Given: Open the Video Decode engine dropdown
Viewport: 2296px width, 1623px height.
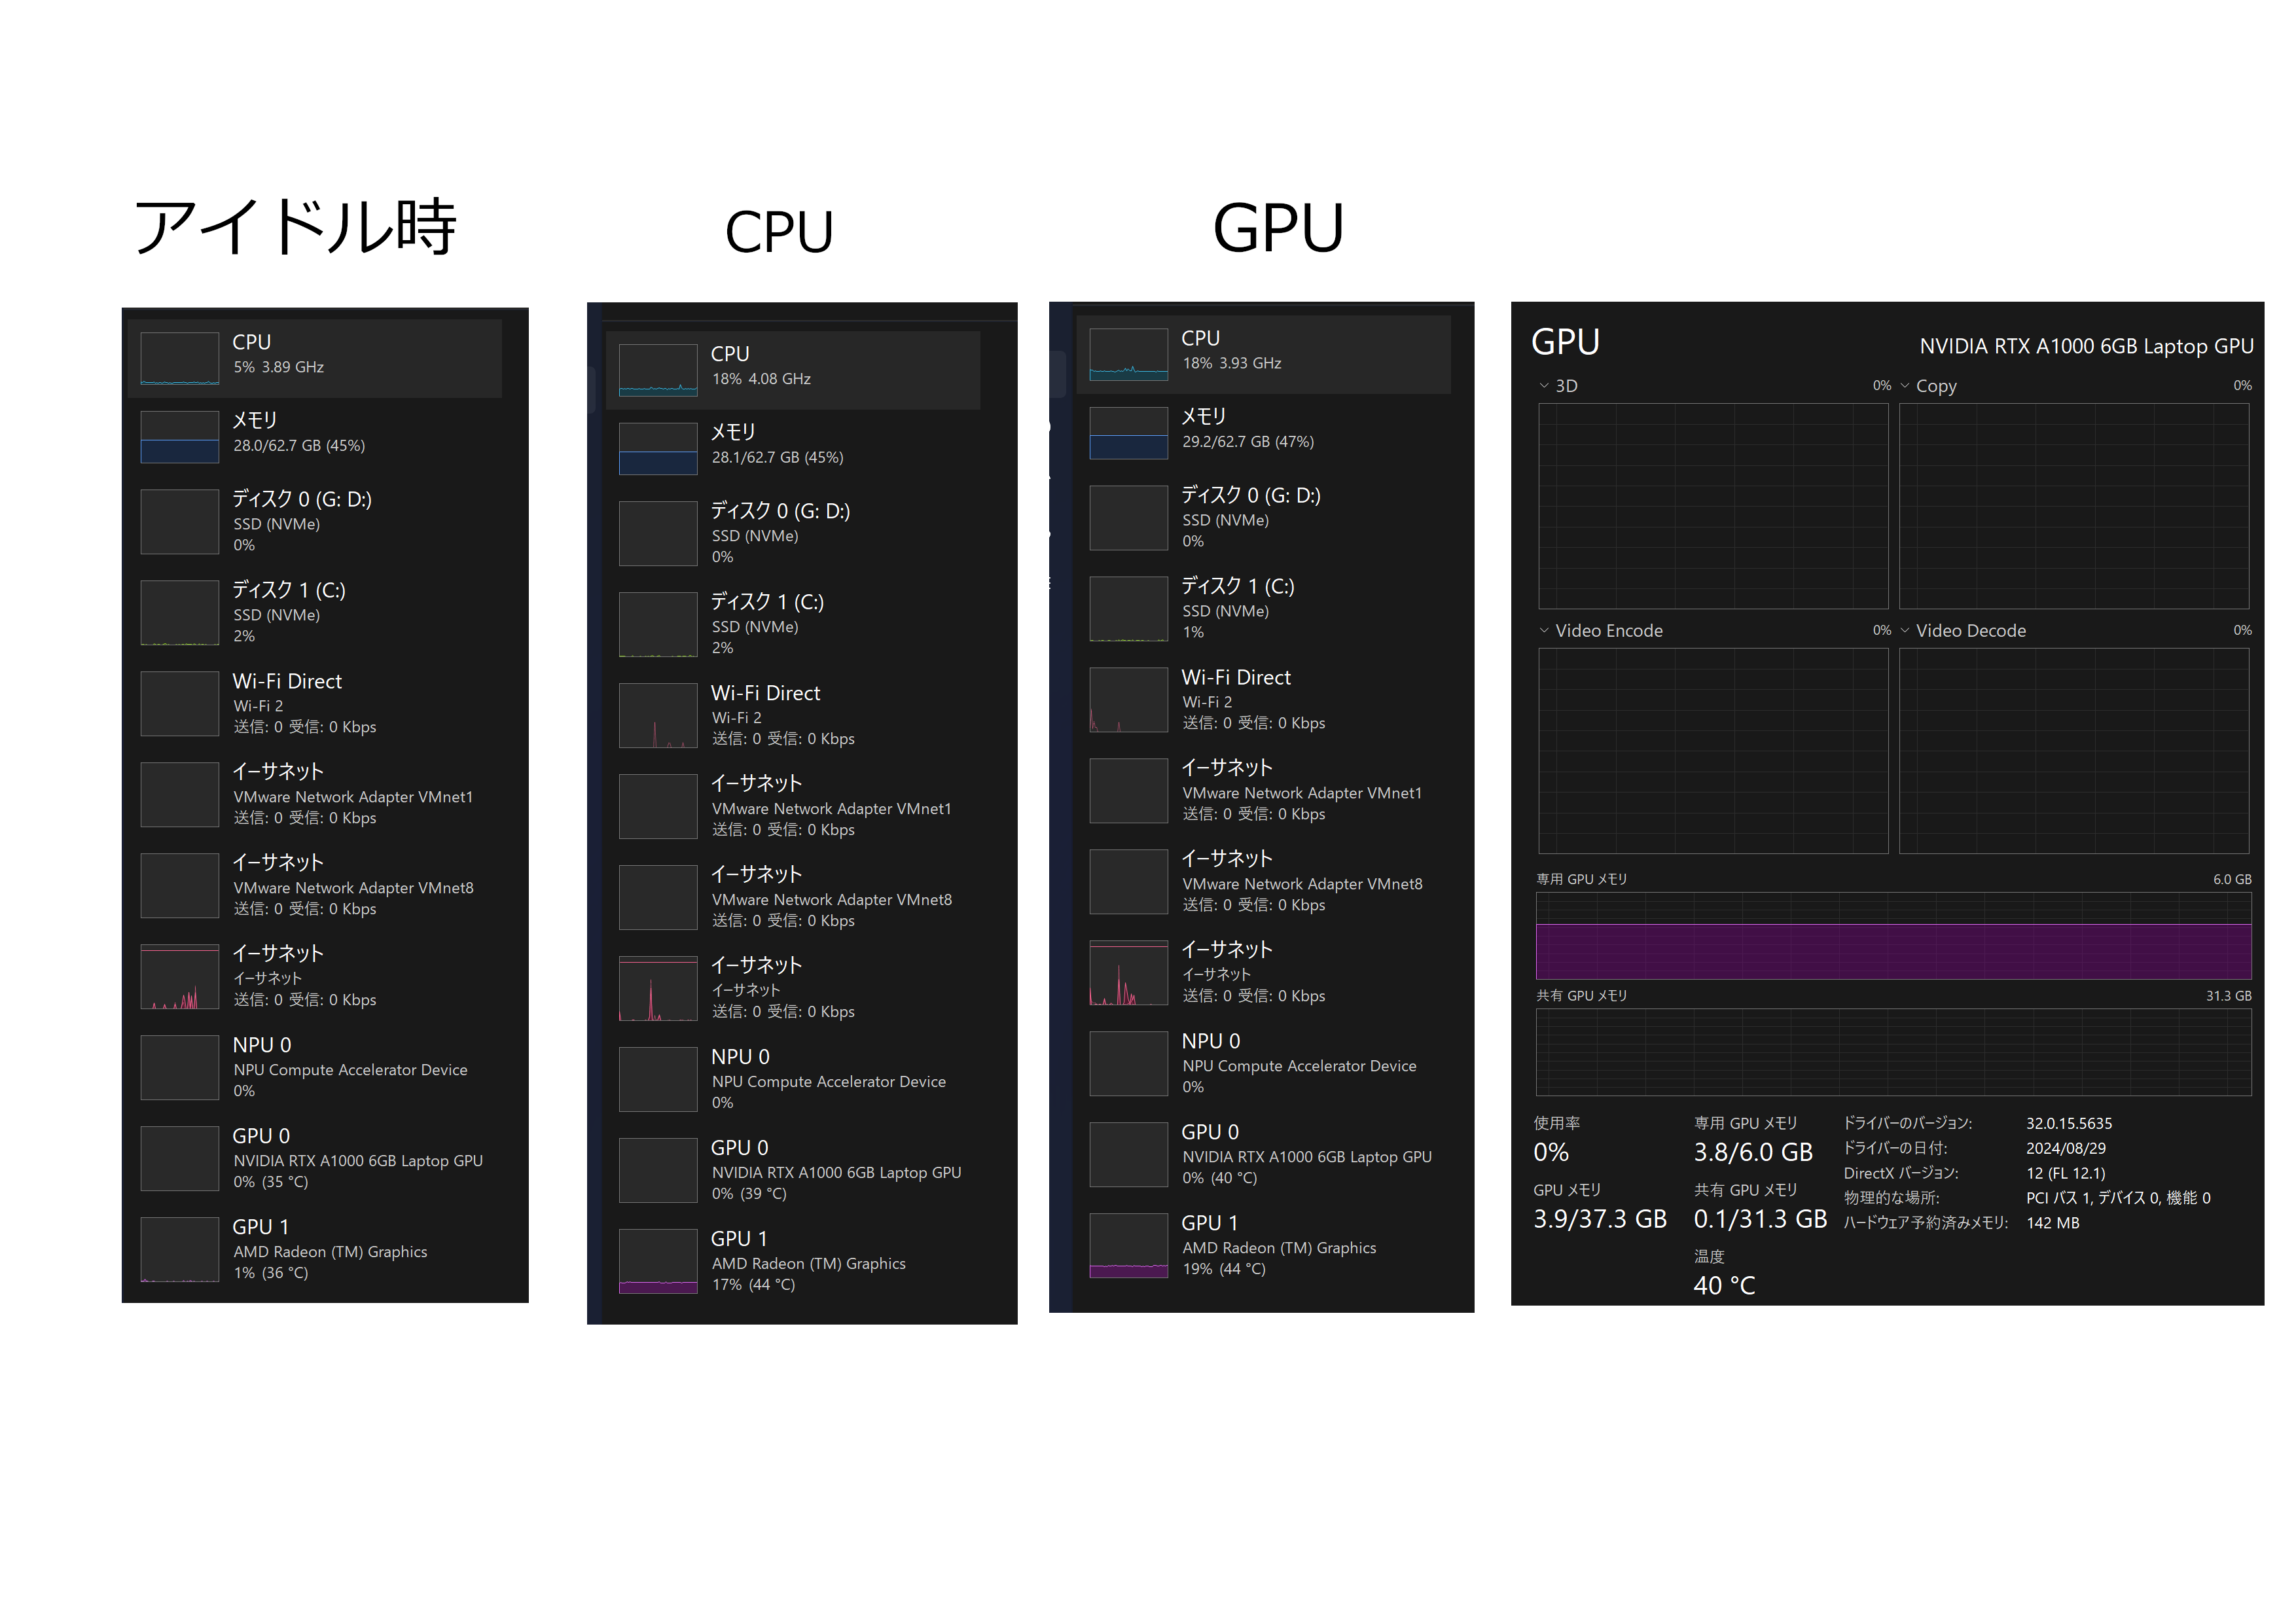Looking at the screenshot, I should (x=1905, y=631).
